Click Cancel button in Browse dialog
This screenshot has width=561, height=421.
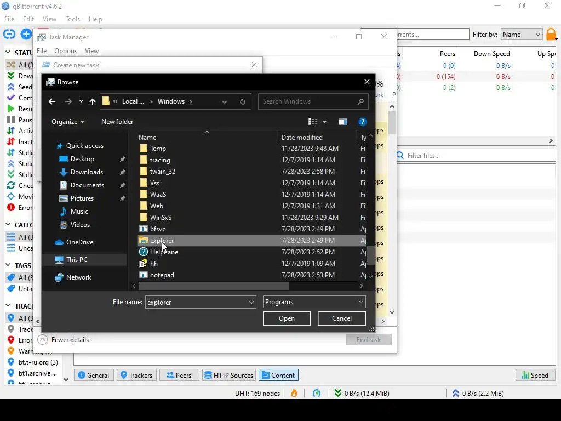342,318
